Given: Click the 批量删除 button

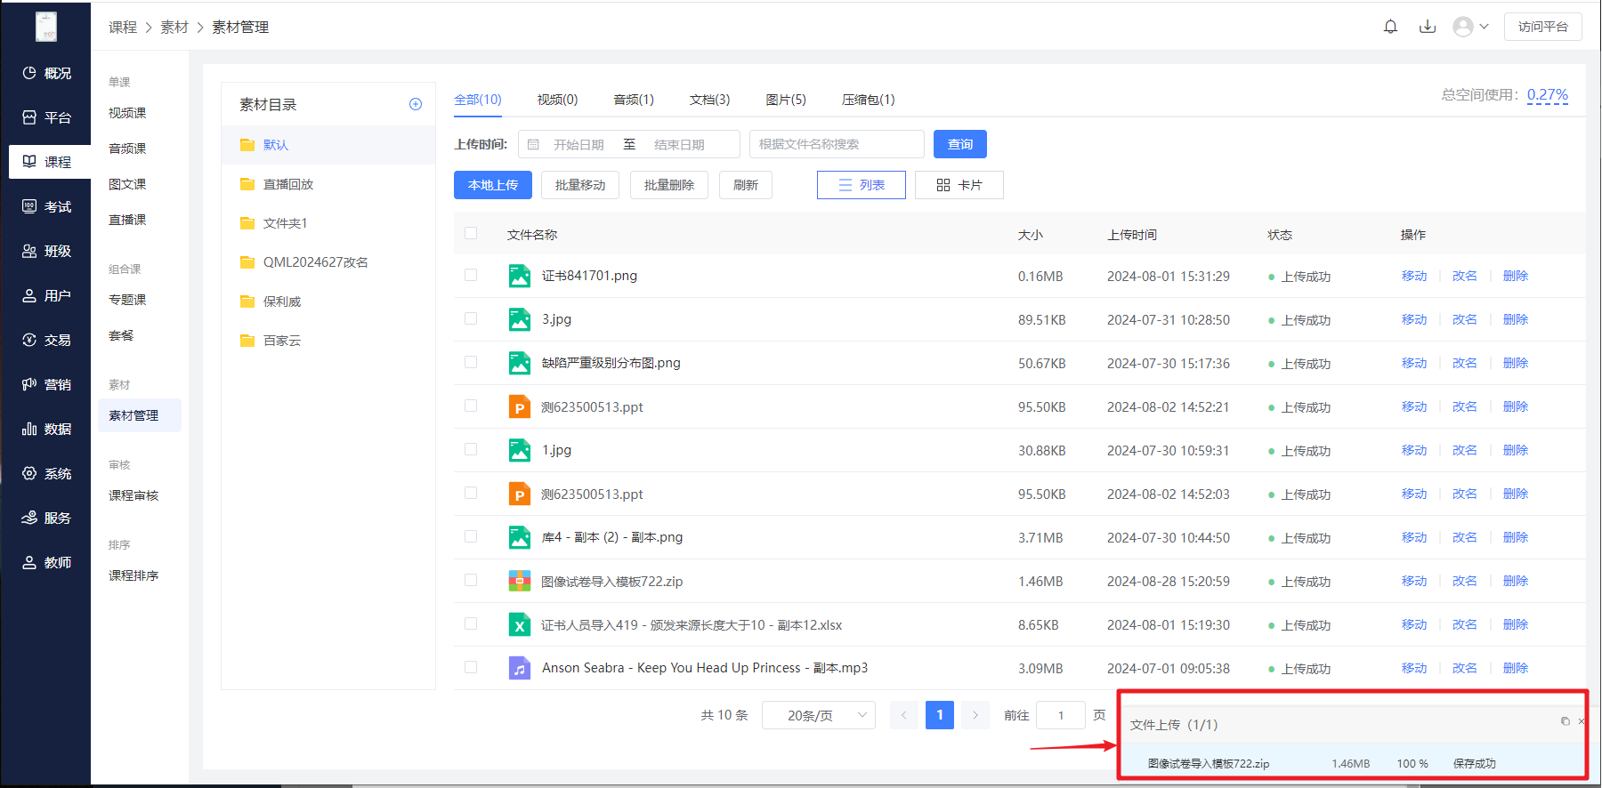Looking at the screenshot, I should (x=669, y=185).
